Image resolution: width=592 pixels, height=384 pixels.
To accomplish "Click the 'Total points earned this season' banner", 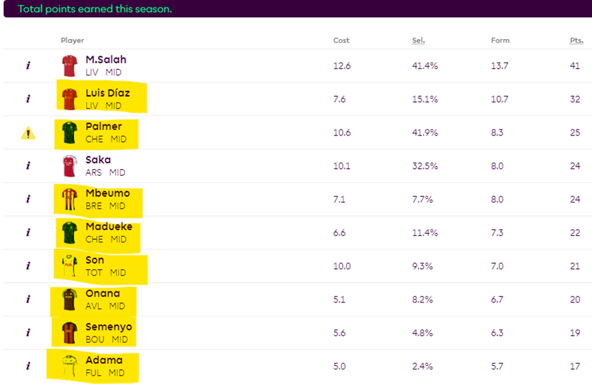I will (94, 9).
